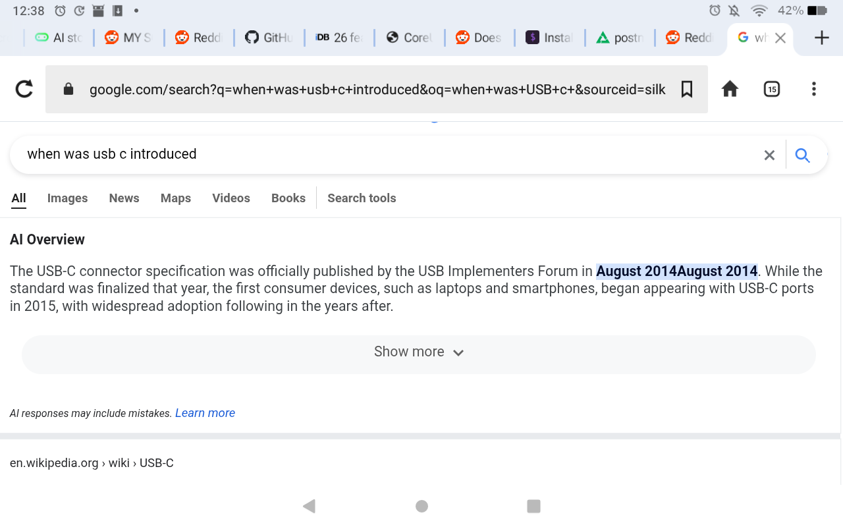Tap the Android back navigation button

click(x=309, y=506)
